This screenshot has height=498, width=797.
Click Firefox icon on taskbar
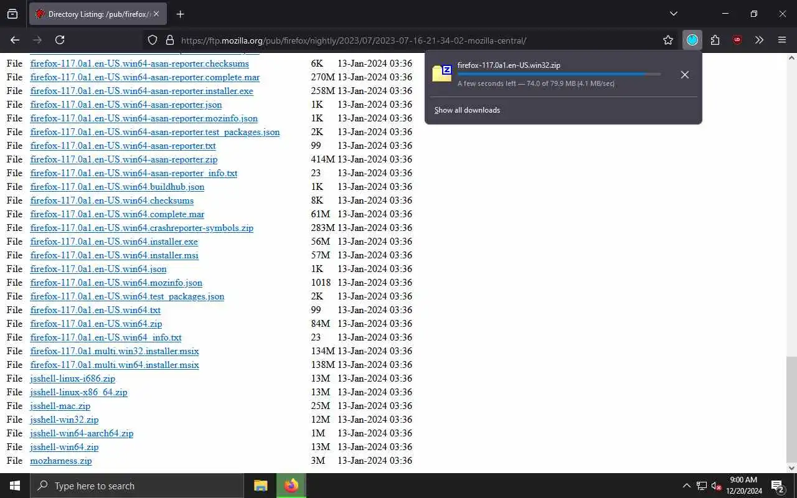coord(291,486)
